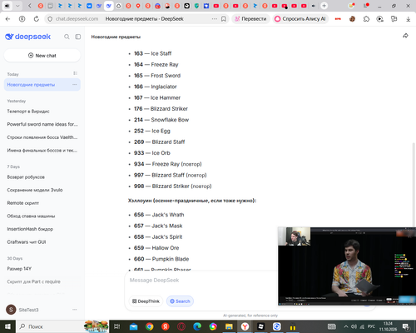The image size is (416, 333).
Task: Expand the system tray hidden icons chevron
Action: [x=346, y=326]
